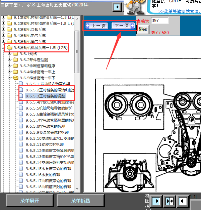Open 9.6.5.18曲轴前油封的拆卸 document
Screen dimensions: 201x212
click(48, 187)
